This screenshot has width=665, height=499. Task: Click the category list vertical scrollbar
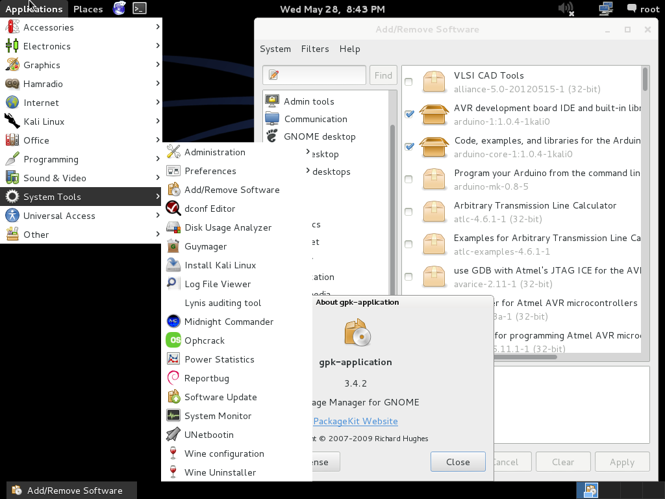pos(392,210)
